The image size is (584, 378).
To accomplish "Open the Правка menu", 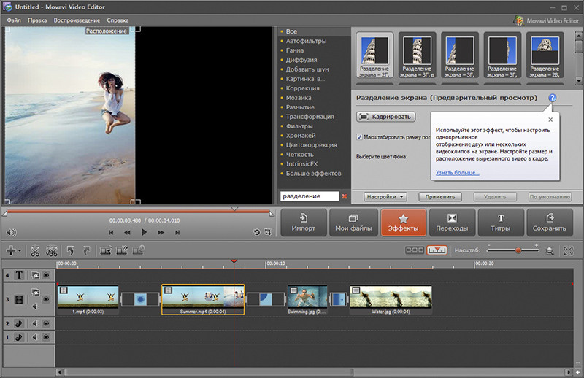I will (x=37, y=20).
